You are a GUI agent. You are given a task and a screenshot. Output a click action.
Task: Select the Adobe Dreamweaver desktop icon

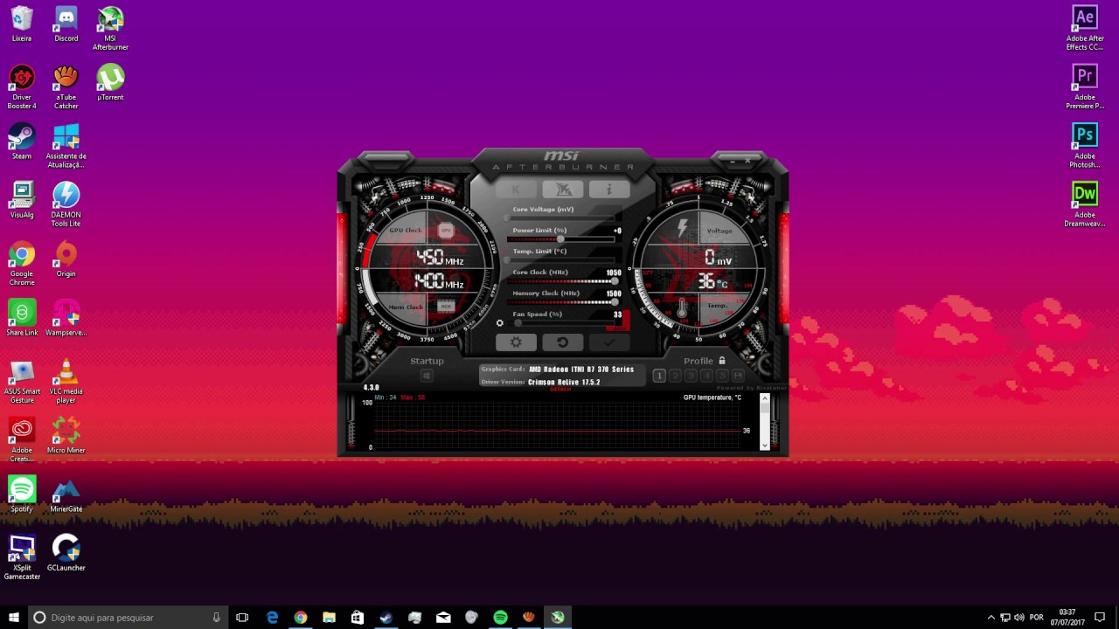click(x=1085, y=204)
